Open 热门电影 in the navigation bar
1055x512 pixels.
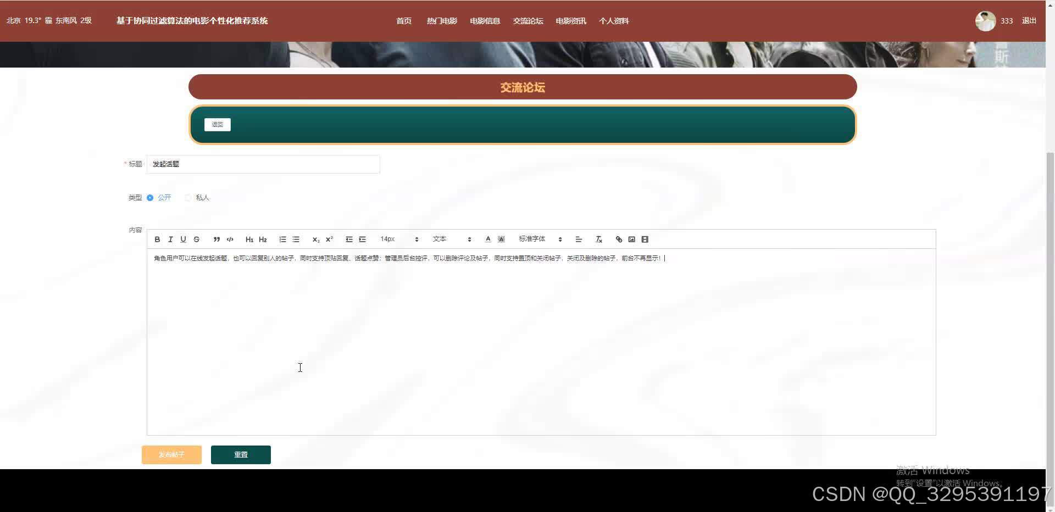442,21
